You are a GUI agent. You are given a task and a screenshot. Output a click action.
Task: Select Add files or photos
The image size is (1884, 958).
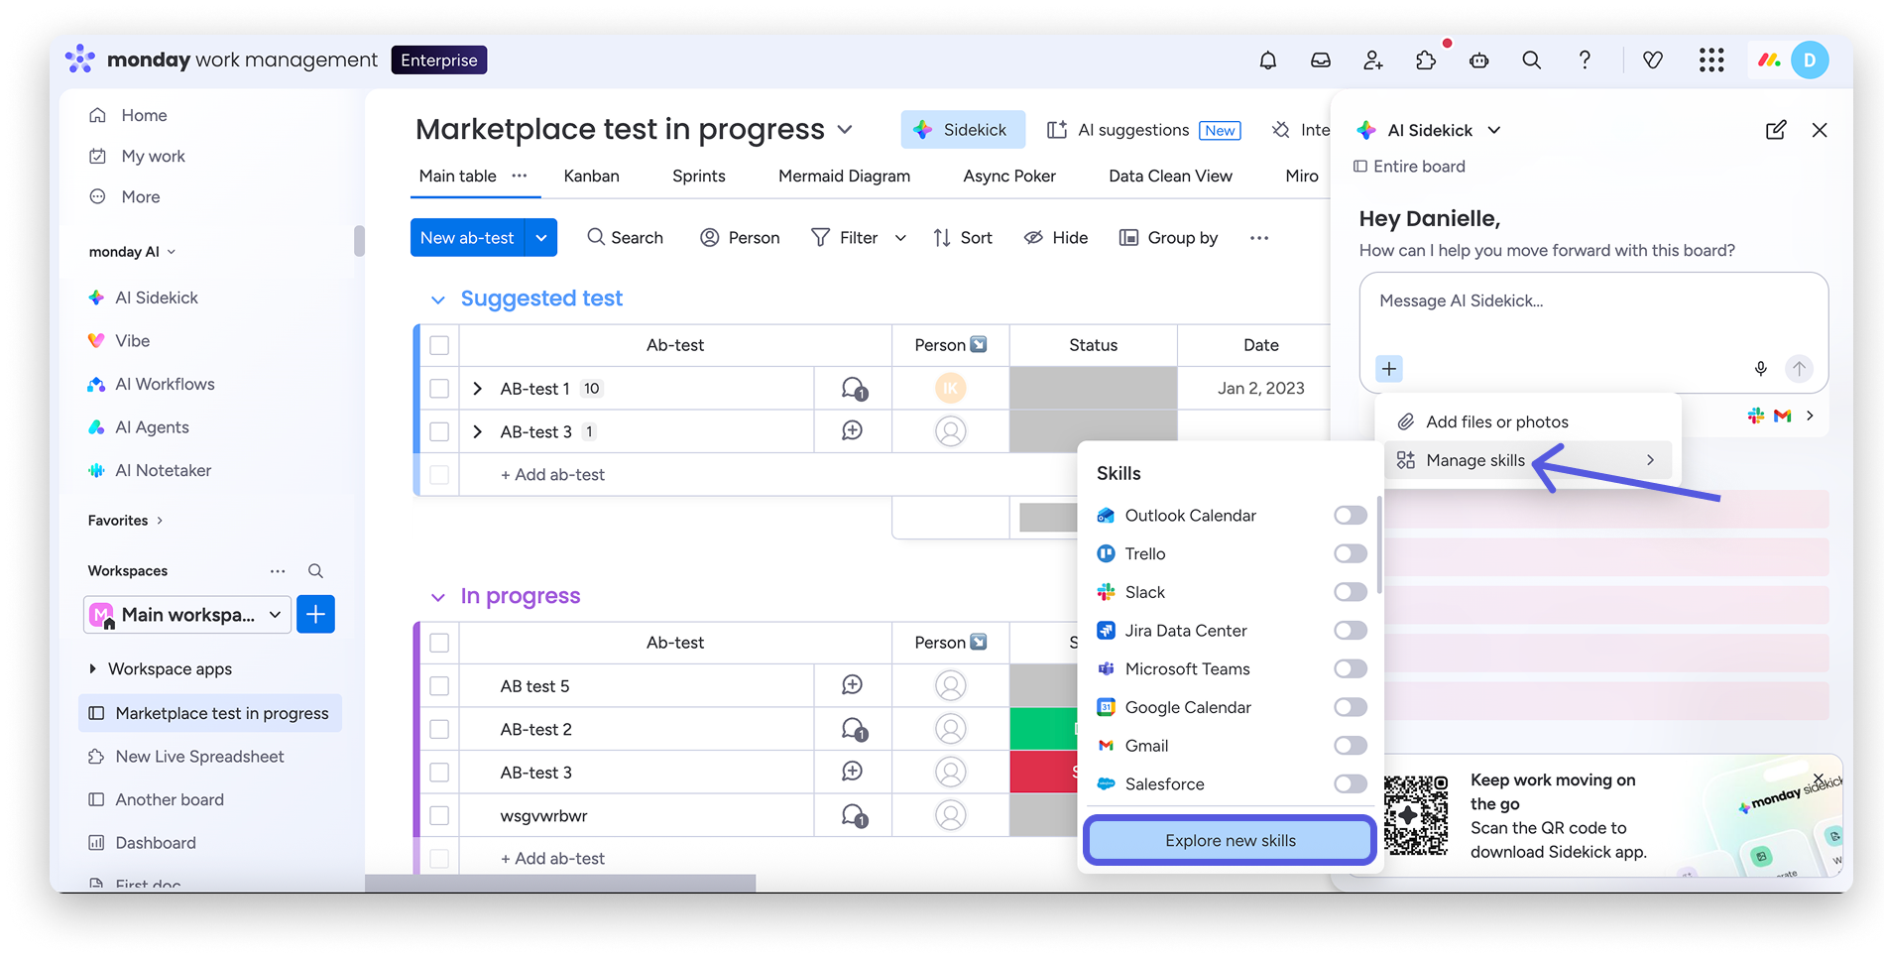click(x=1528, y=422)
